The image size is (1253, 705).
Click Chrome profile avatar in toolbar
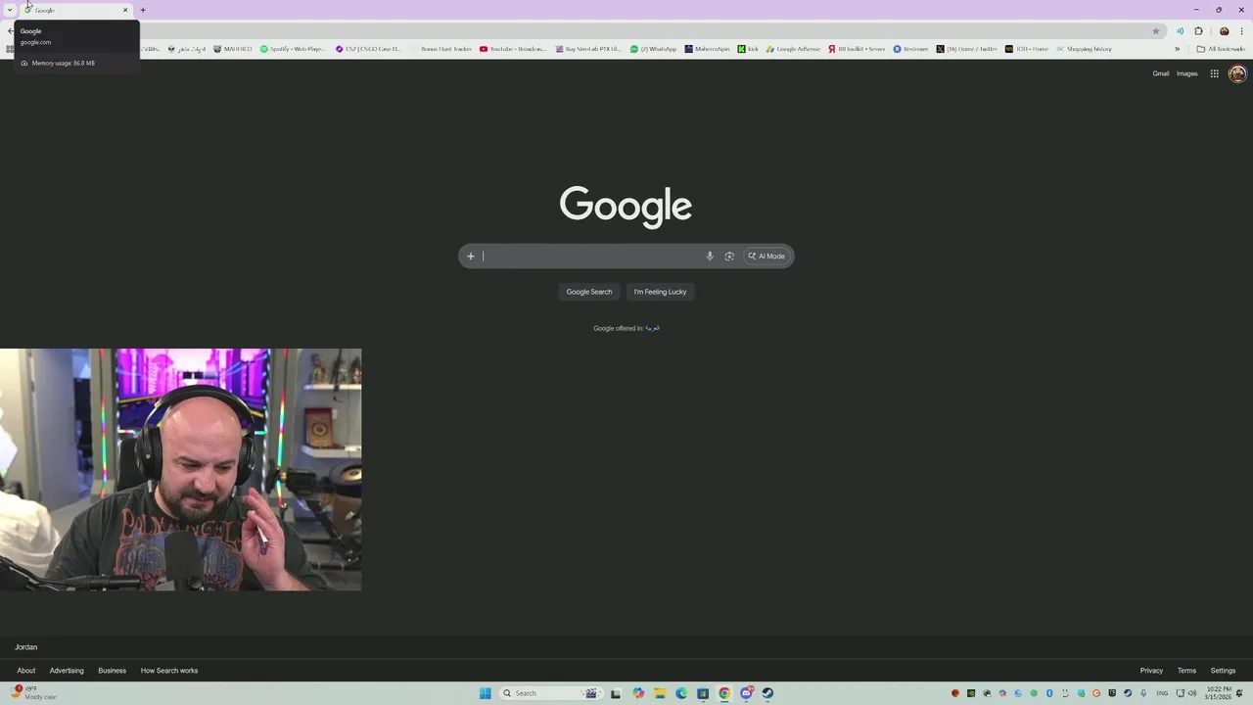(x=1224, y=31)
